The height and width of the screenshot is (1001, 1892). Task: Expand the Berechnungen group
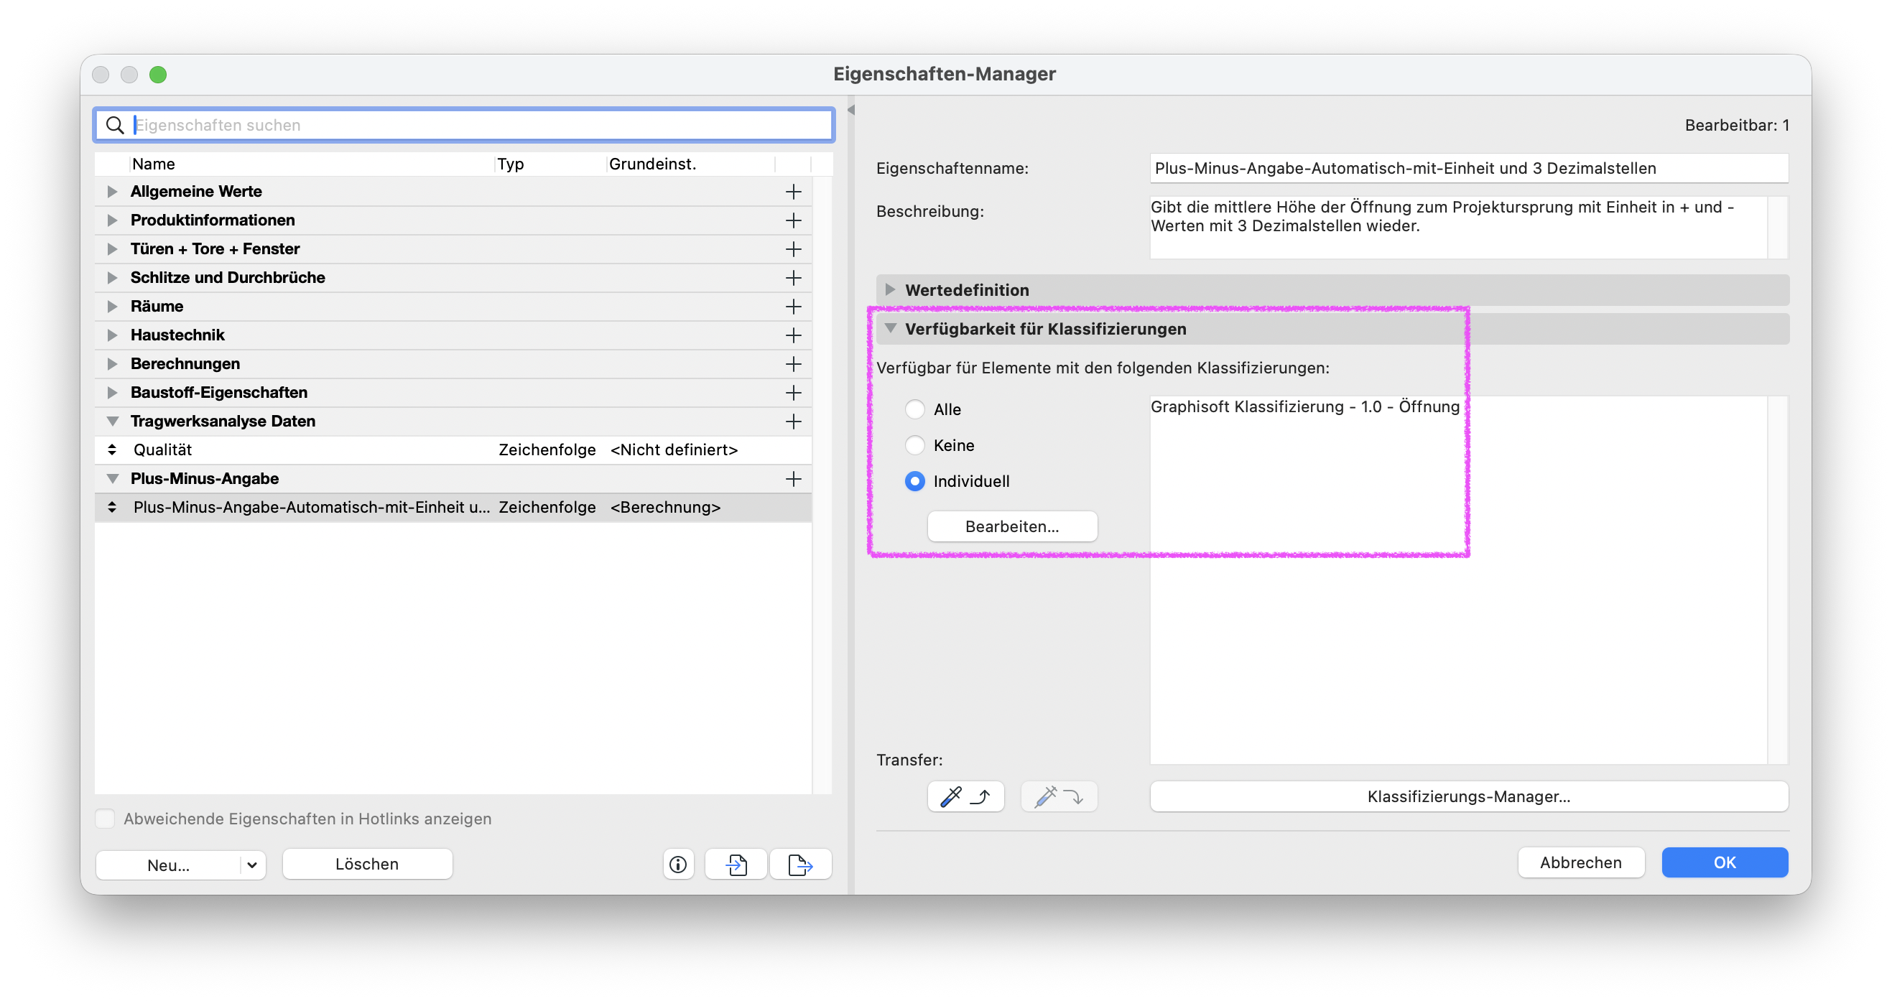coord(111,363)
